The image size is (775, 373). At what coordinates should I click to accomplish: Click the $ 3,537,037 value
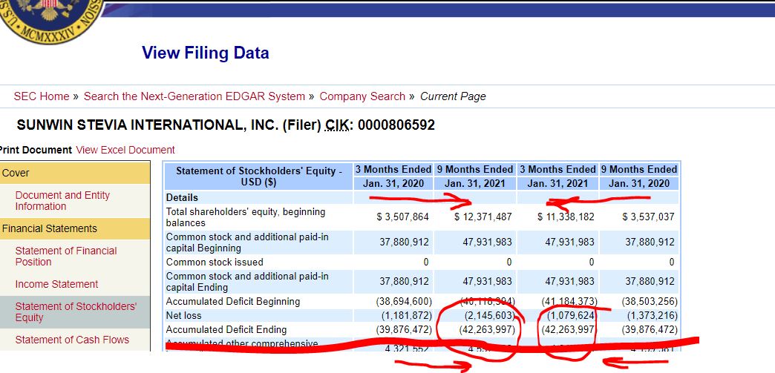pyautogui.click(x=650, y=217)
